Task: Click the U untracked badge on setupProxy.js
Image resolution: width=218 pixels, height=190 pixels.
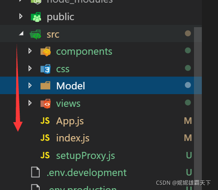Action: tap(189, 155)
